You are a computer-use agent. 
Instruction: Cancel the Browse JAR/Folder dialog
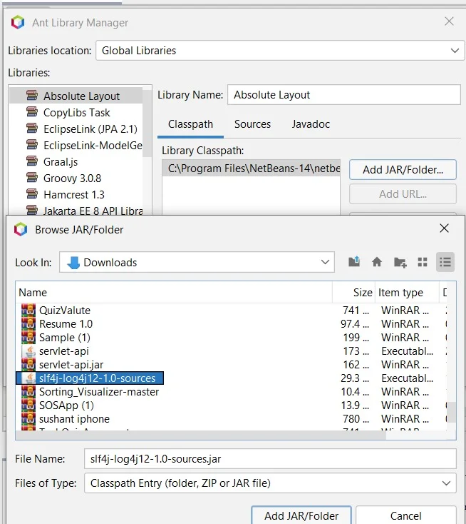point(405,515)
